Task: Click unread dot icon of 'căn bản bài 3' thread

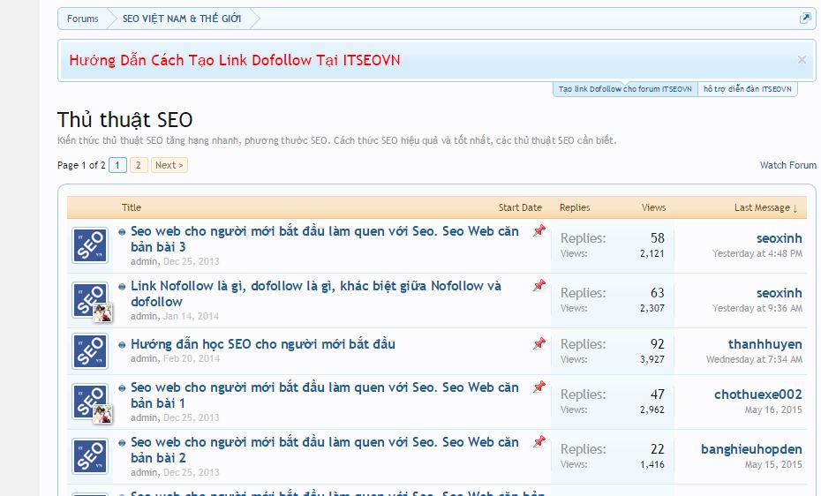Action: pyautogui.click(x=122, y=232)
